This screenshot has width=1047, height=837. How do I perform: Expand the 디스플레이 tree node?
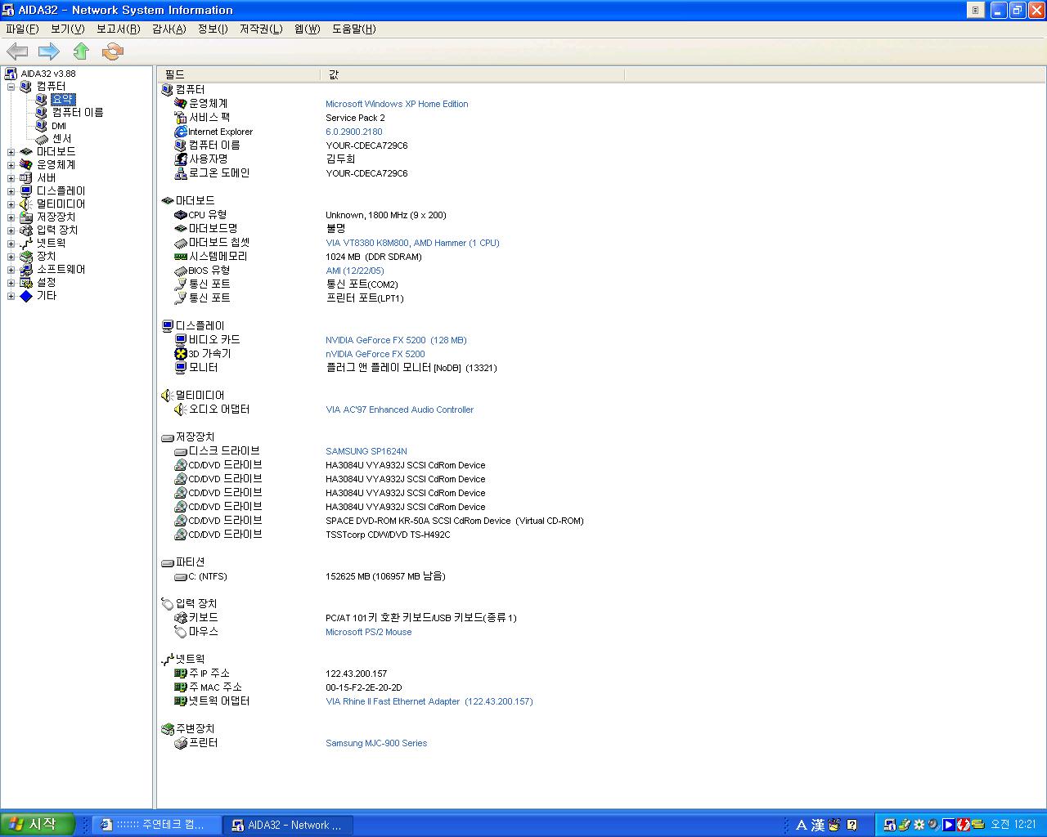tap(11, 191)
